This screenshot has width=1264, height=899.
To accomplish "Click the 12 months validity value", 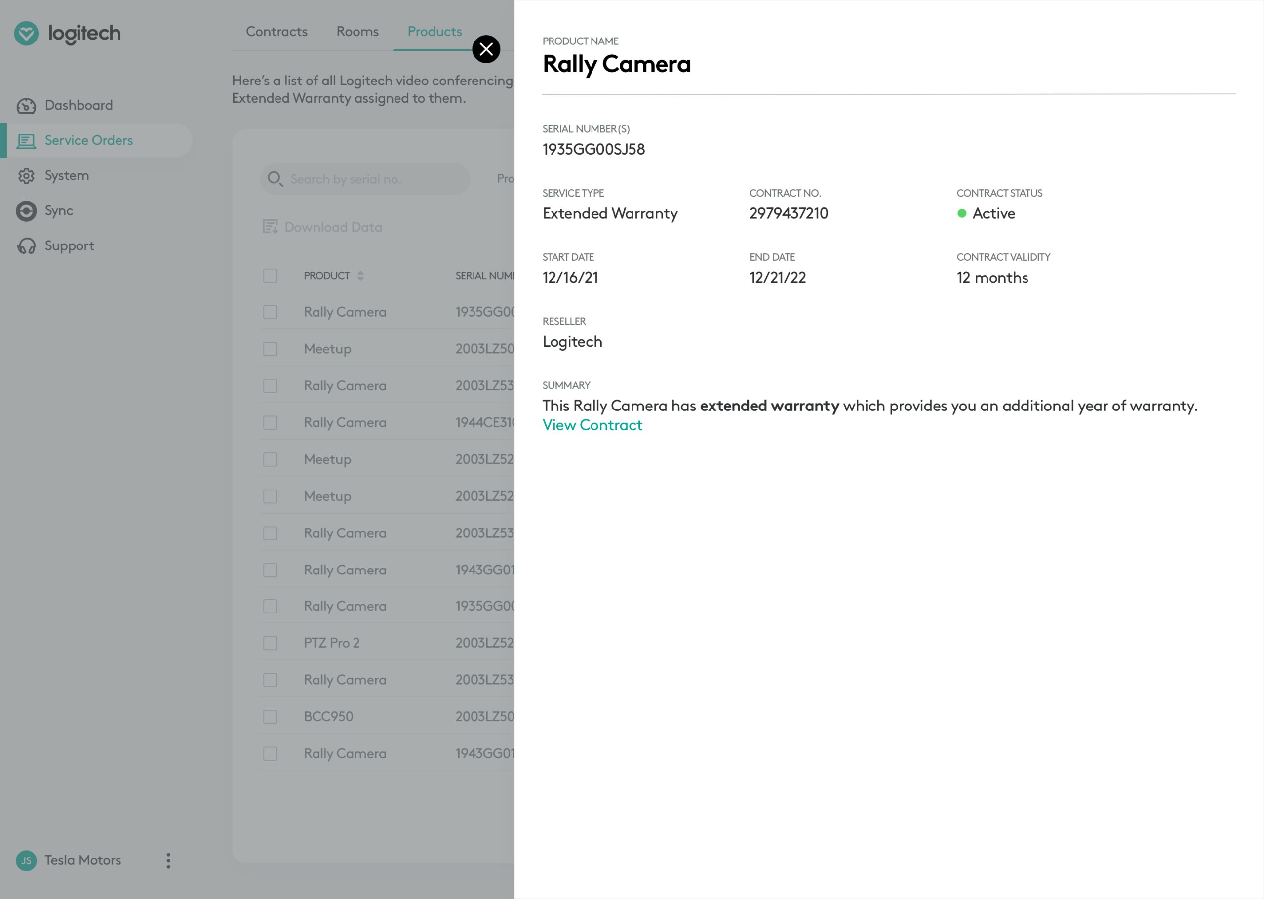I will pos(992,278).
